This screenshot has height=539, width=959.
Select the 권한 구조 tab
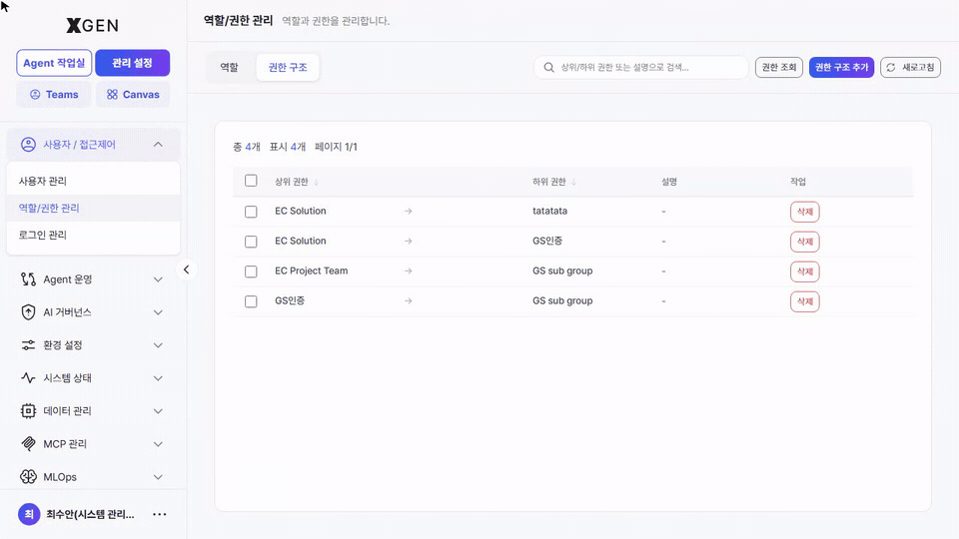pyautogui.click(x=288, y=67)
